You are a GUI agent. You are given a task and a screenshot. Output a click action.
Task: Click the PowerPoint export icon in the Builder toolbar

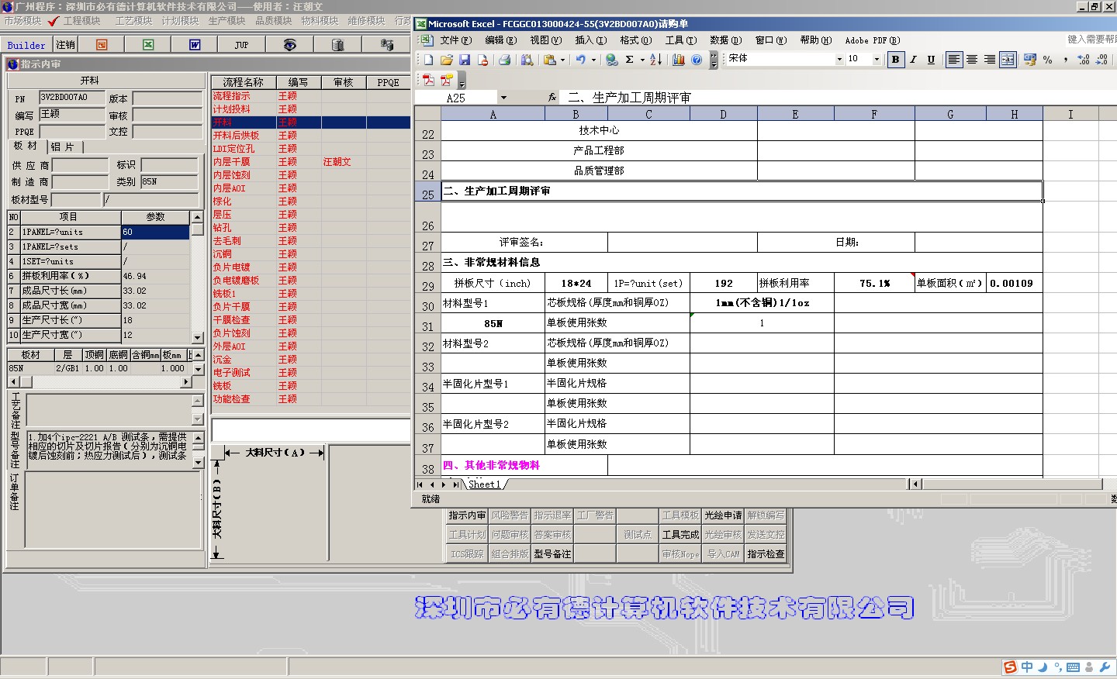click(102, 45)
